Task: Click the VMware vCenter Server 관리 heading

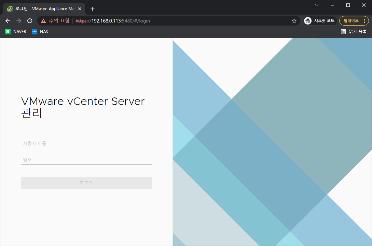Action: pos(83,107)
